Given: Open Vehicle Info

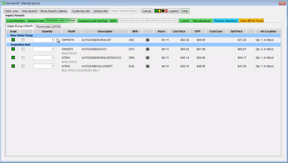Looking at the screenshot, I should [100, 11].
